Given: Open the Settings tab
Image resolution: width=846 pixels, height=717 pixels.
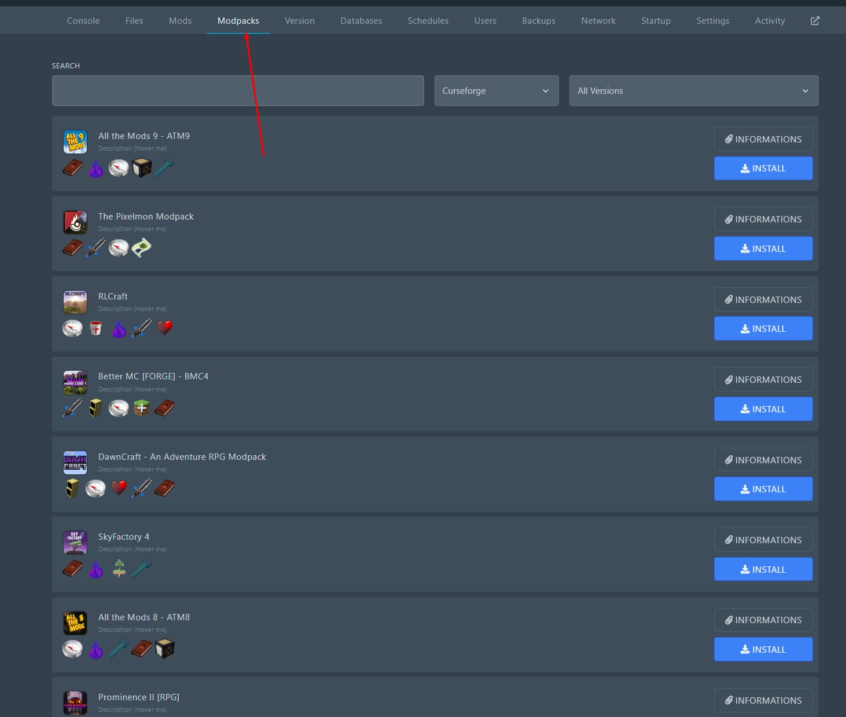Looking at the screenshot, I should coord(713,21).
